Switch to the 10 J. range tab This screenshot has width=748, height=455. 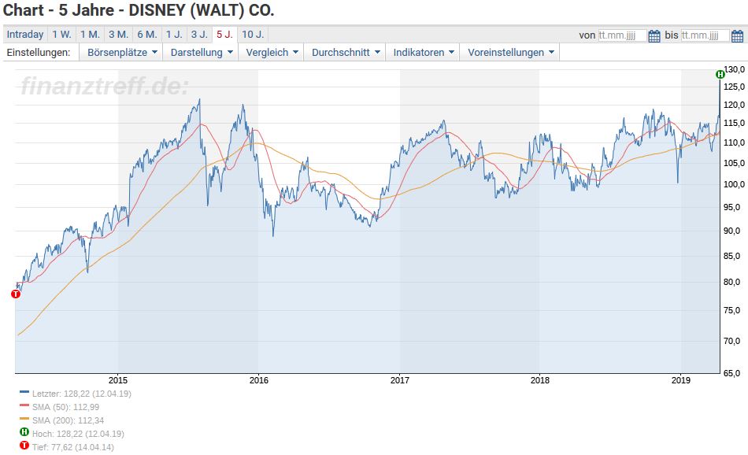(253, 35)
